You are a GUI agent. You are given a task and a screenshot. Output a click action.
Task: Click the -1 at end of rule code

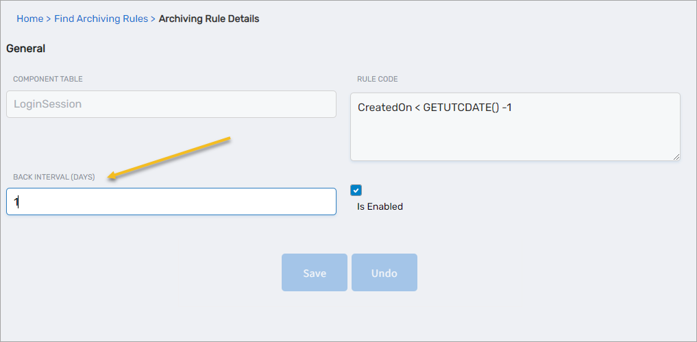coord(507,108)
